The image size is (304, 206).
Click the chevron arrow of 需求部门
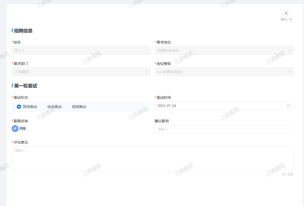point(146,72)
